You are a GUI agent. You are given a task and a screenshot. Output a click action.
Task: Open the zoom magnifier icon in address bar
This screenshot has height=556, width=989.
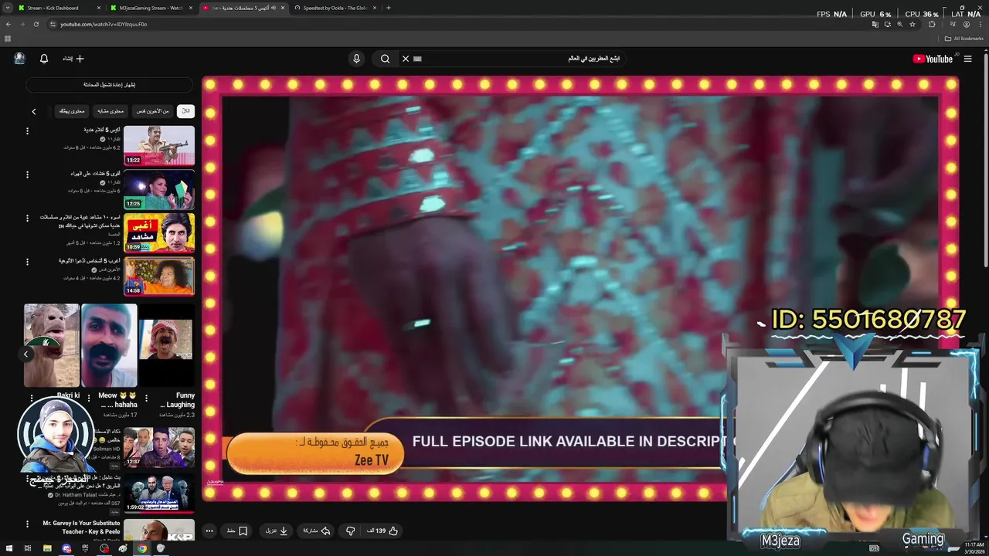tap(900, 24)
